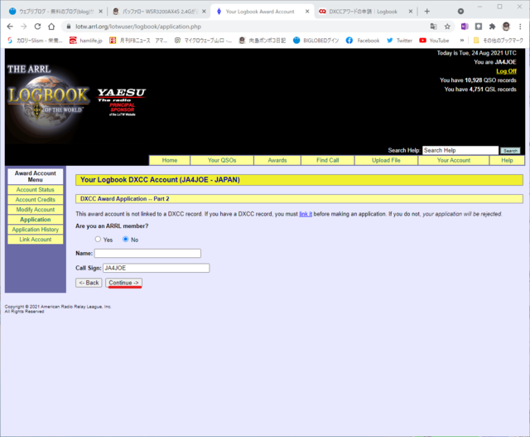Close the Buffalo WSR3200AX4S tab
Viewport: 530px width, 437px height.
click(204, 12)
